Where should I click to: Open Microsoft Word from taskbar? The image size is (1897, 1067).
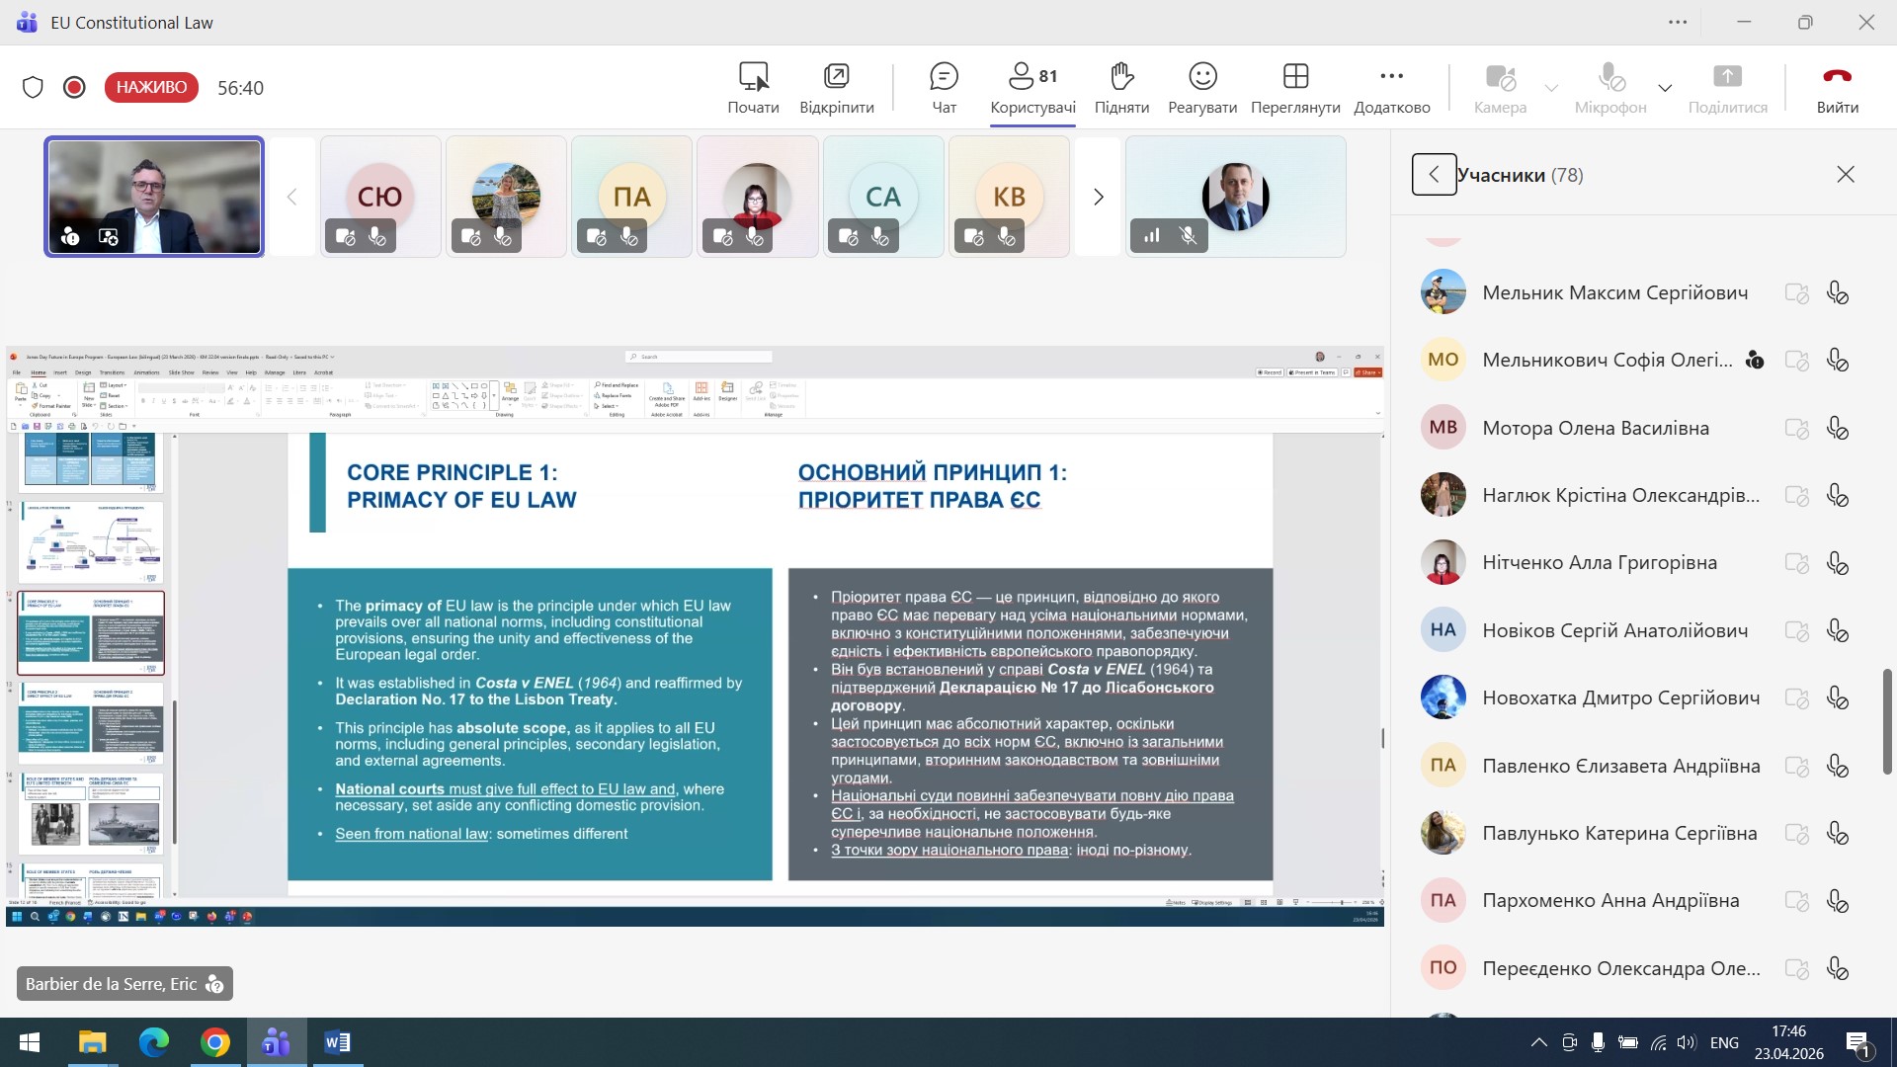click(x=337, y=1042)
